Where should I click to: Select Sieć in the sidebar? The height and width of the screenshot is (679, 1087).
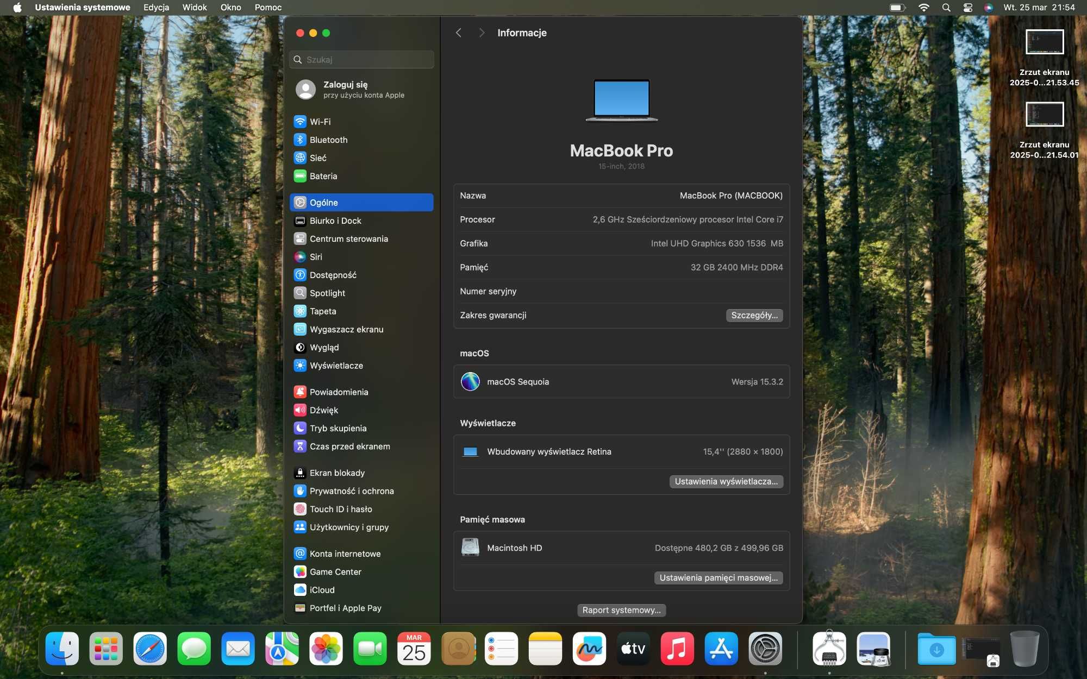(361, 158)
